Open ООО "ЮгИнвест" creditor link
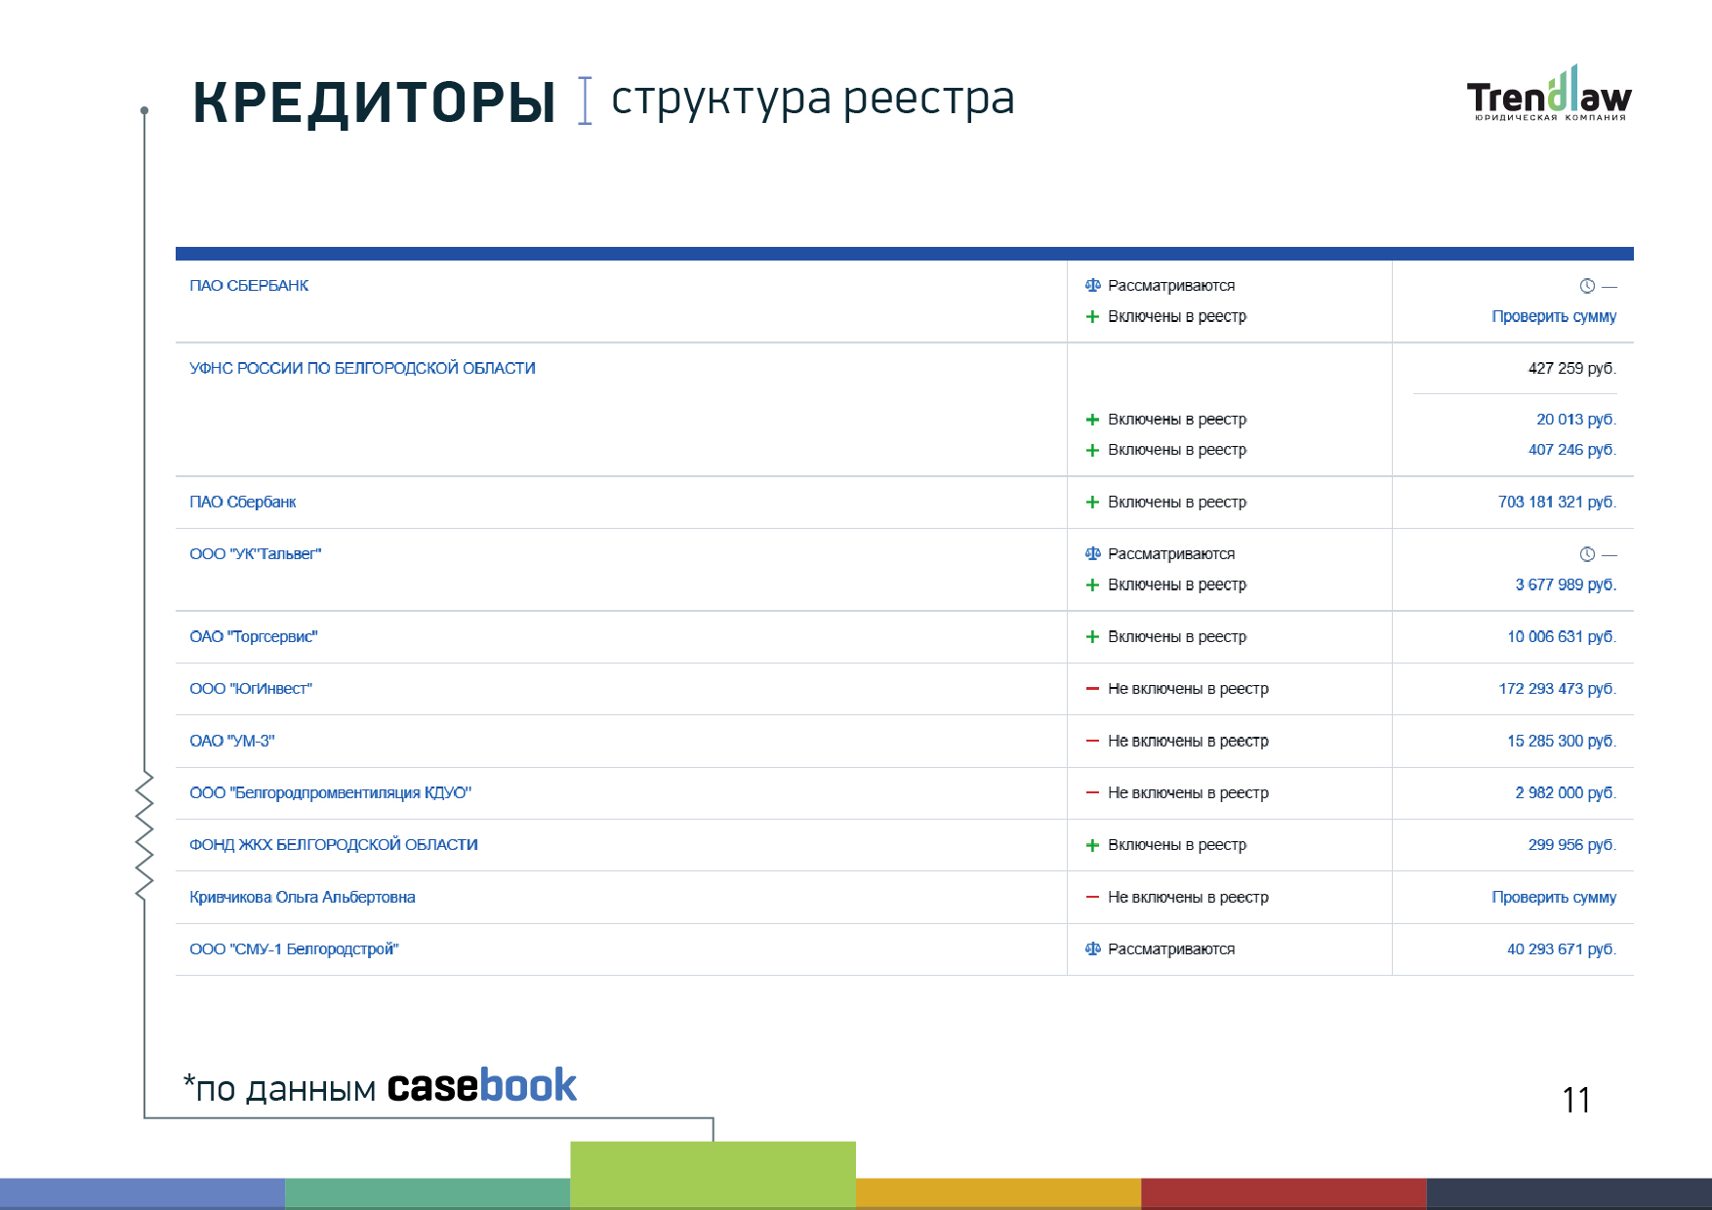 251,689
